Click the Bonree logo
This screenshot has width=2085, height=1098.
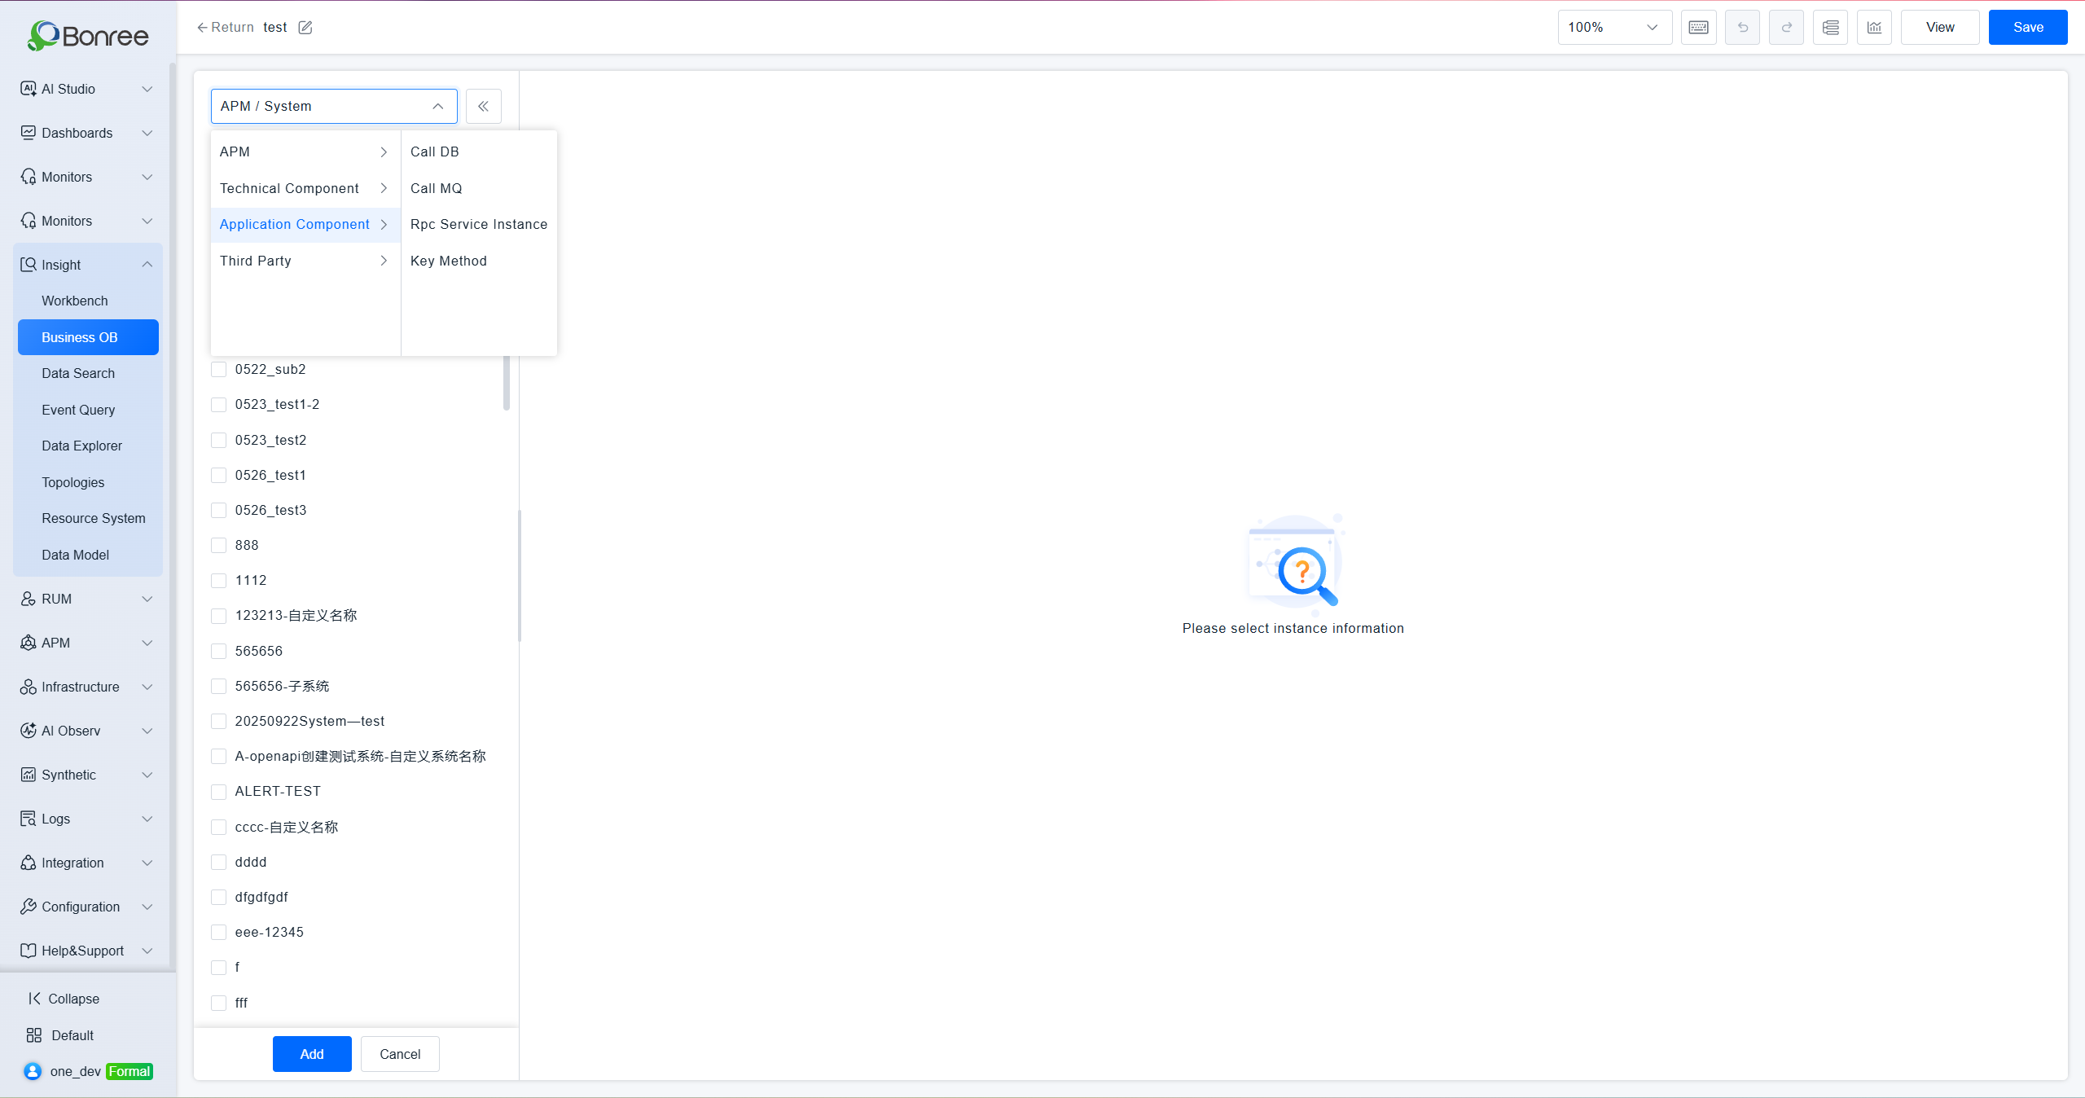[88, 36]
